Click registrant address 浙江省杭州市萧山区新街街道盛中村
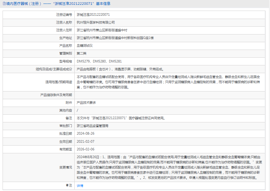Screen dimensions: 270x191 pyautogui.click(x=102, y=30)
